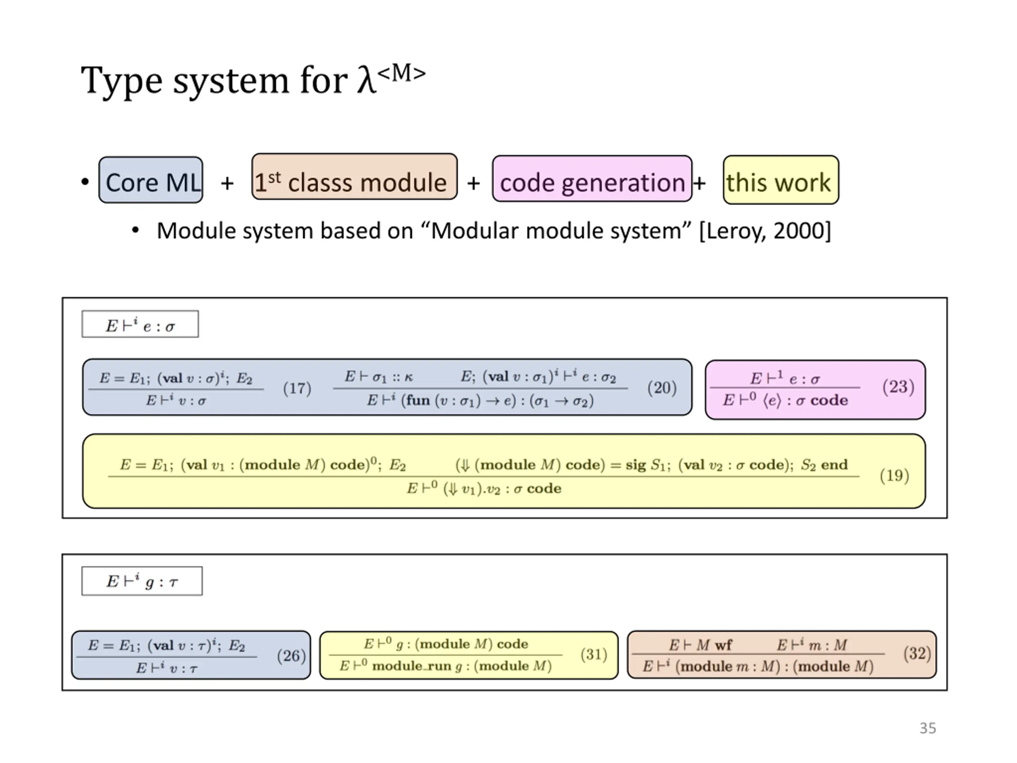Viewport: 1017px width, 763px height.
Task: Click the pink rule (23) box
Action: coord(815,389)
